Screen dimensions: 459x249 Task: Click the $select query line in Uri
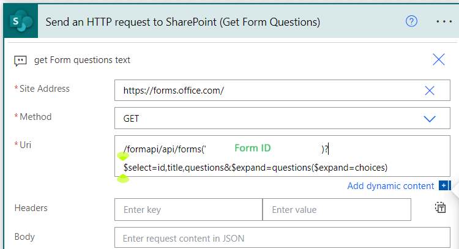(x=256, y=168)
